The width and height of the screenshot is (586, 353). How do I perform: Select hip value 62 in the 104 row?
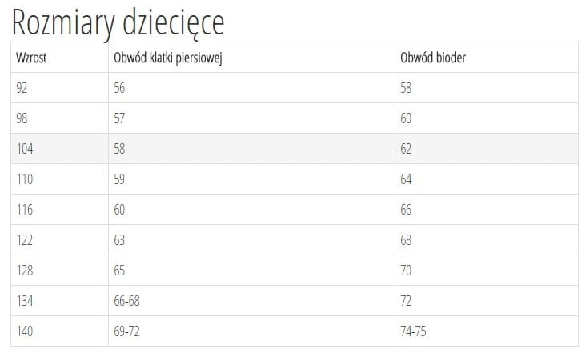[x=406, y=149]
